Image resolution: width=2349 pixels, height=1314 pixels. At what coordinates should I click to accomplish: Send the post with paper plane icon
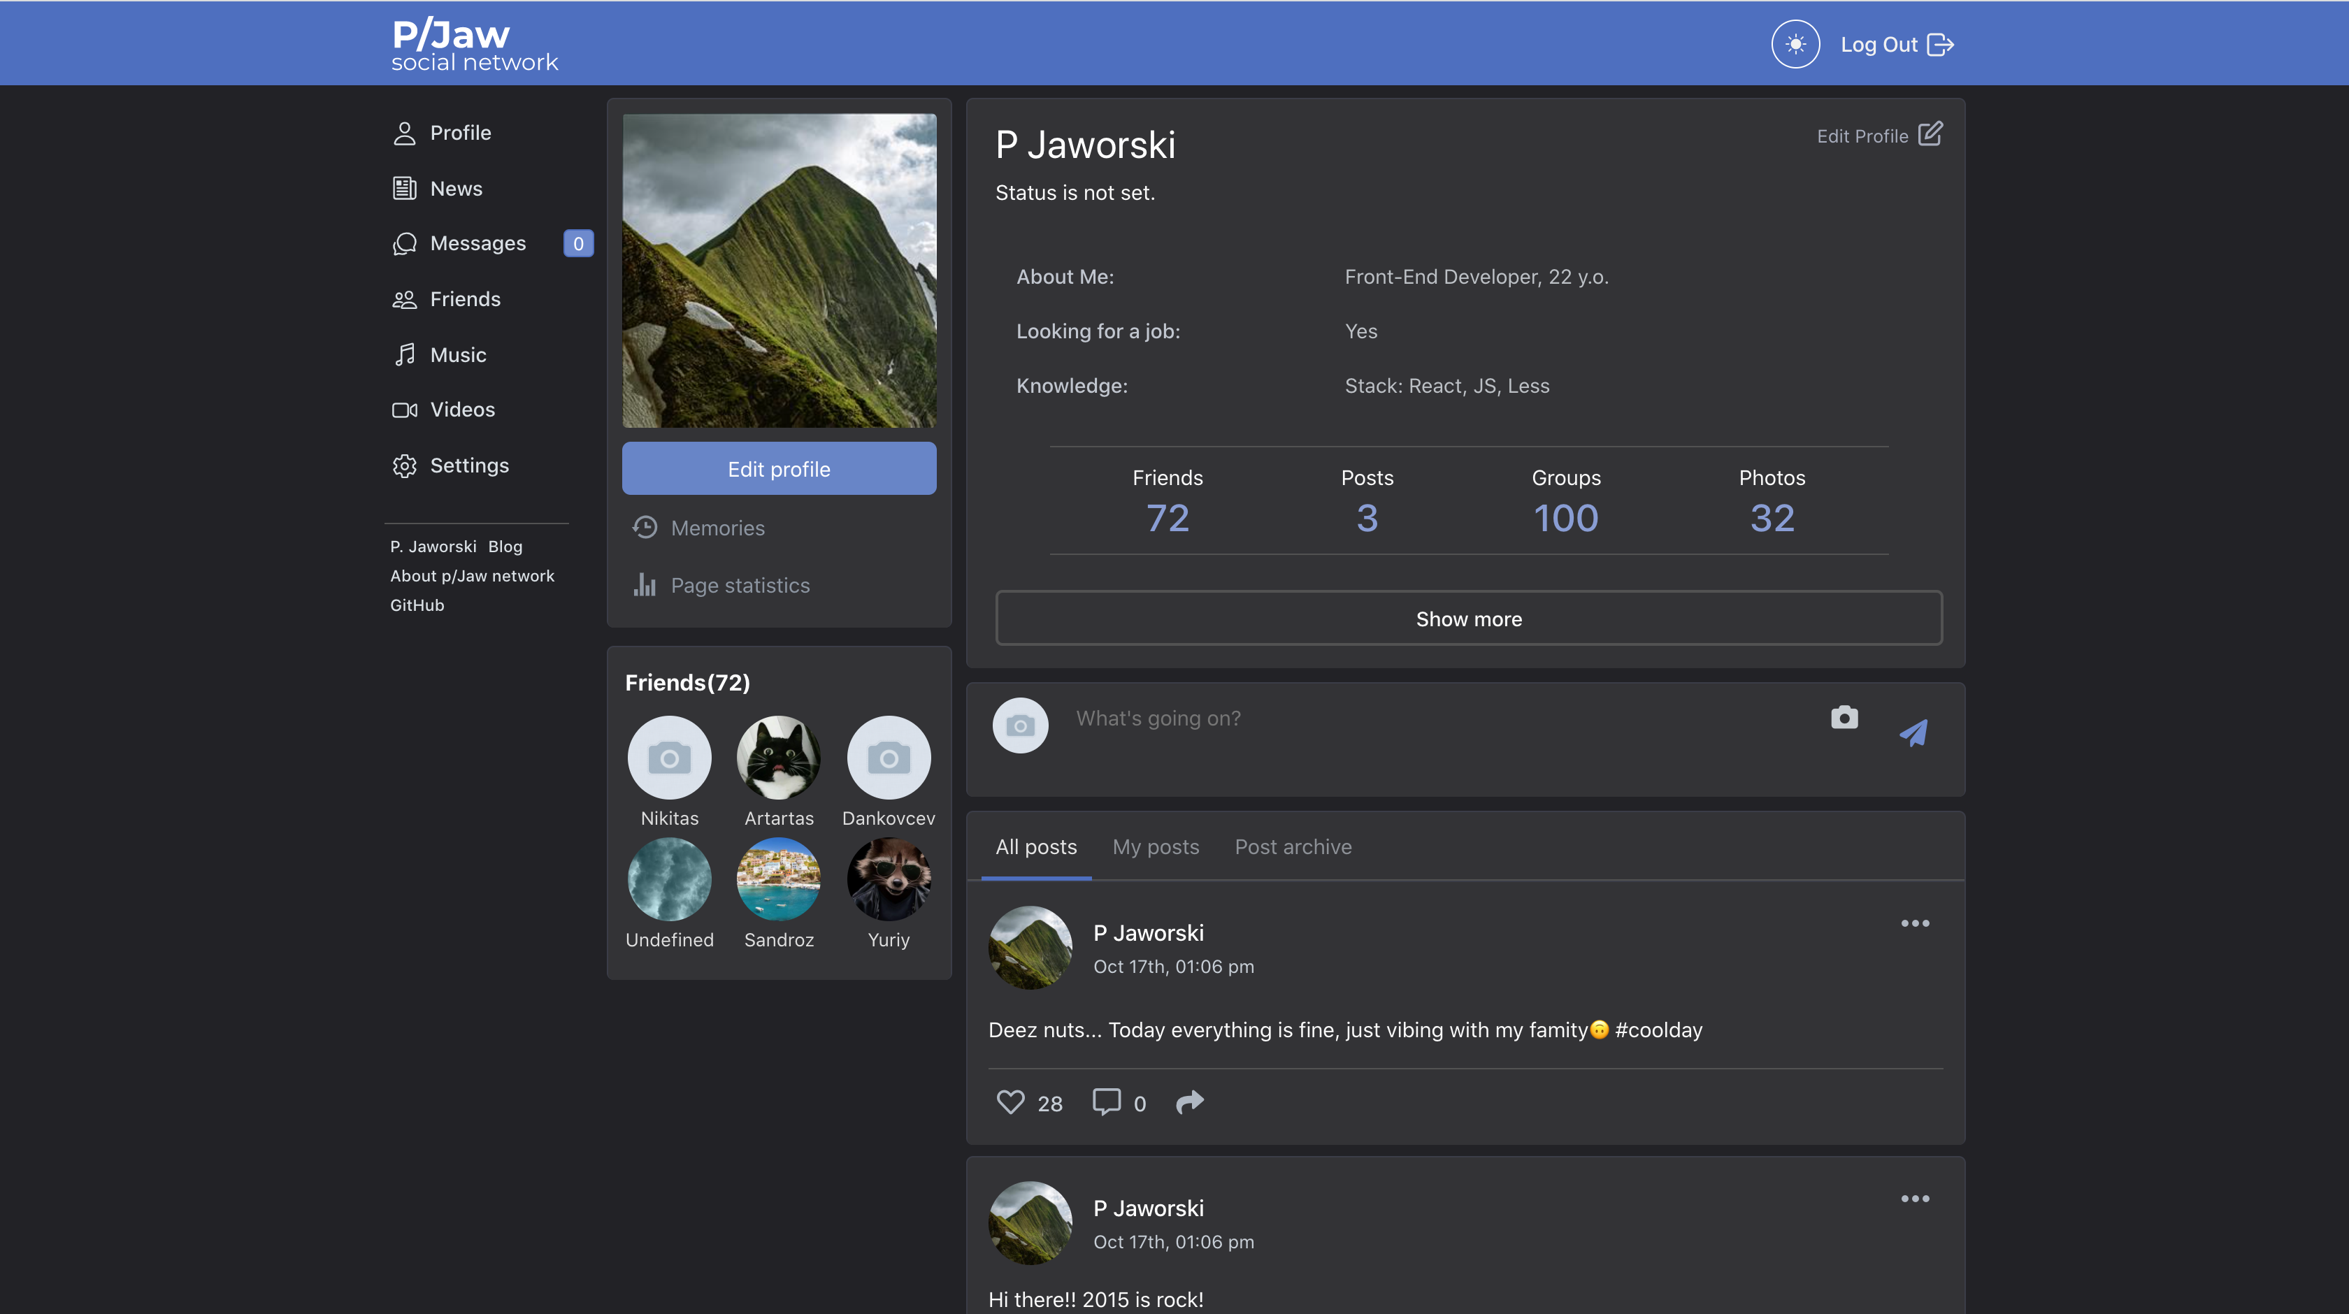click(1913, 733)
